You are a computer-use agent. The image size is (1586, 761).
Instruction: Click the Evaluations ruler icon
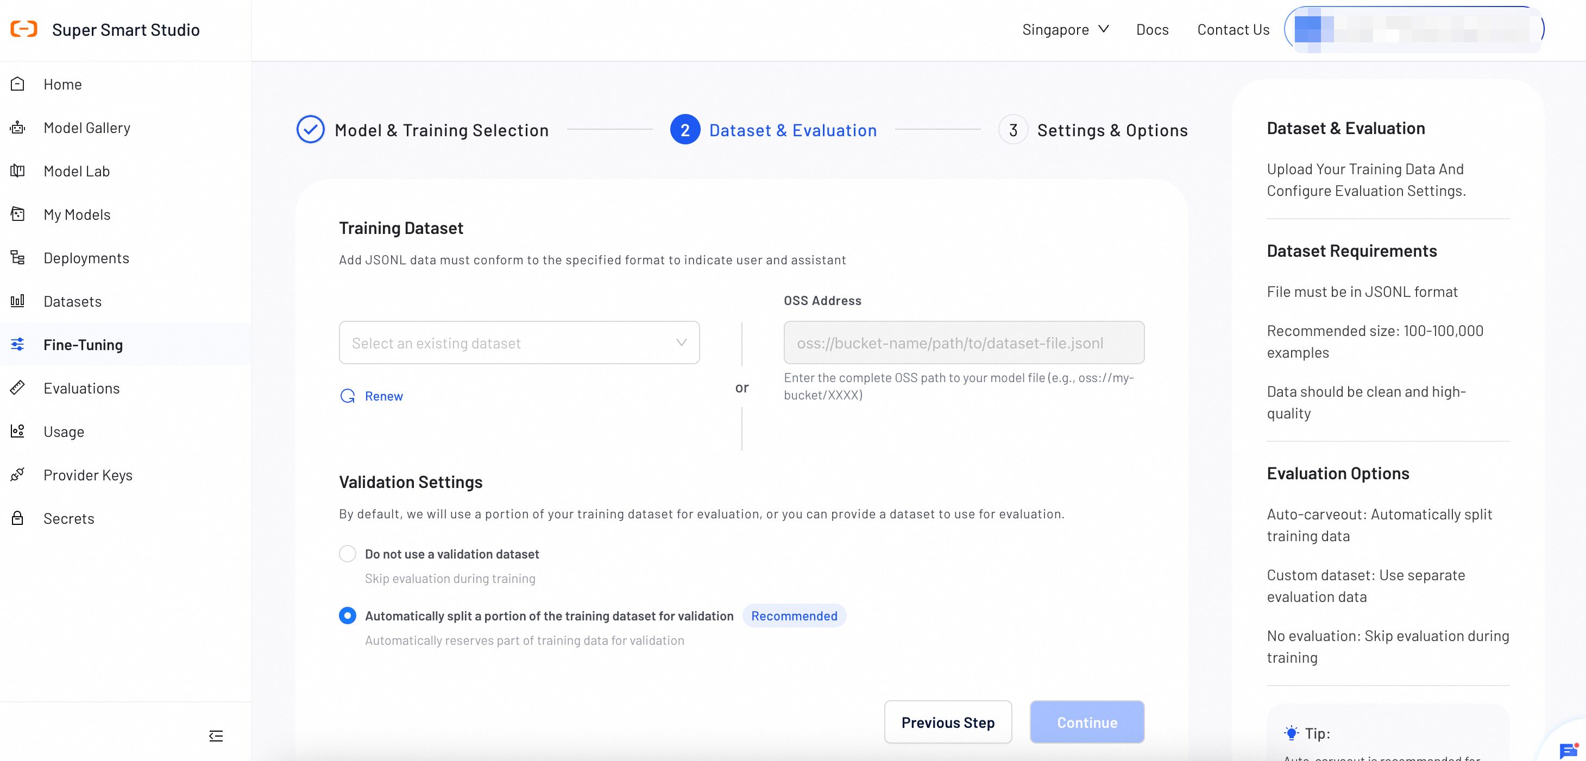[18, 388]
